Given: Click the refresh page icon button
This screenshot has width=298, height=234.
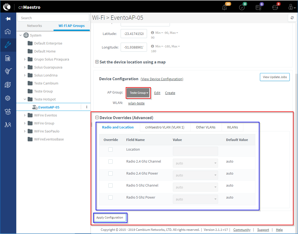Looking at the screenshot, I should point(292,18).
